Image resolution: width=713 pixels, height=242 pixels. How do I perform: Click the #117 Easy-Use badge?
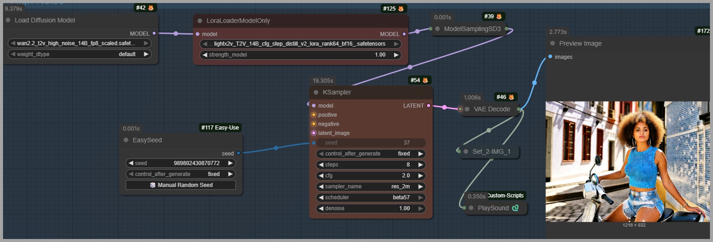(220, 128)
